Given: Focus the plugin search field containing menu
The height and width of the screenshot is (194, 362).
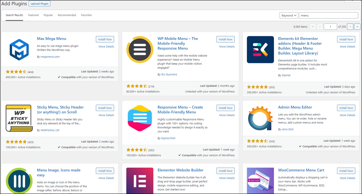Looking at the screenshot, I should coord(329,16).
